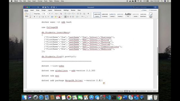Toggle Italic formatting

coord(37,17)
